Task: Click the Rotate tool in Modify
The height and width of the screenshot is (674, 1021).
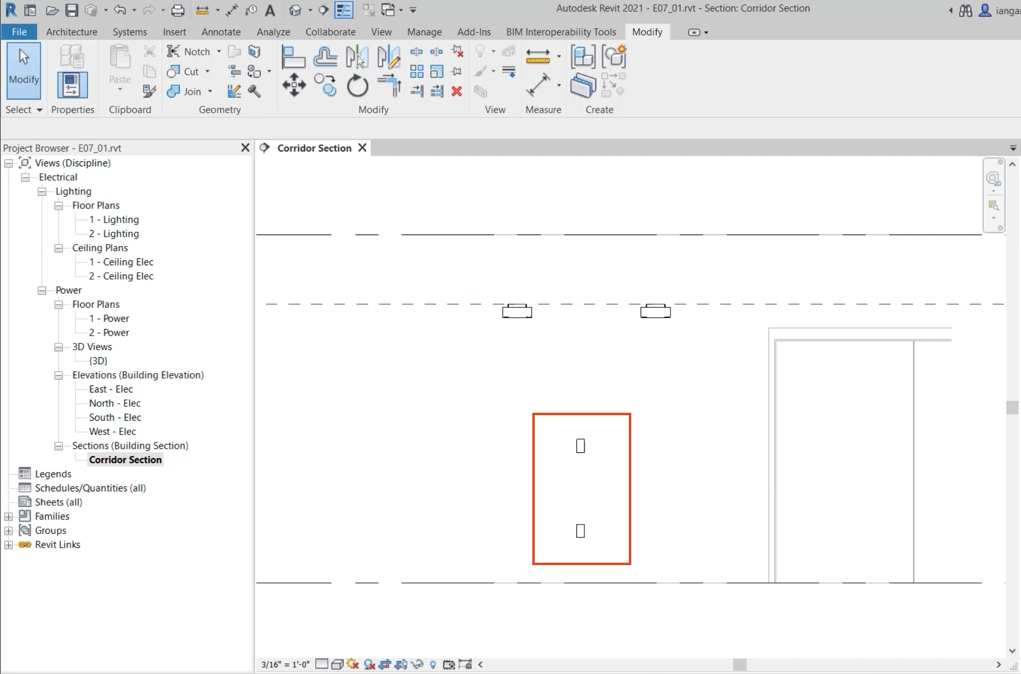Action: click(357, 88)
